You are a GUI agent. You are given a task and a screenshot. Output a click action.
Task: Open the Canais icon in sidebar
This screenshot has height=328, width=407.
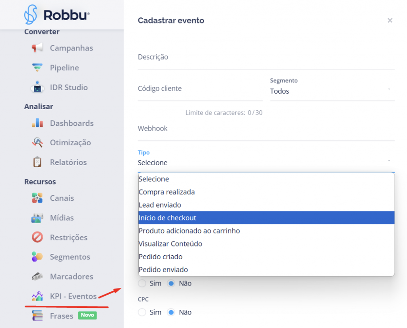tap(37, 198)
